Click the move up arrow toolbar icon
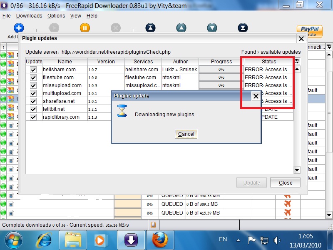The width and height of the screenshot is (333, 250). point(181,28)
